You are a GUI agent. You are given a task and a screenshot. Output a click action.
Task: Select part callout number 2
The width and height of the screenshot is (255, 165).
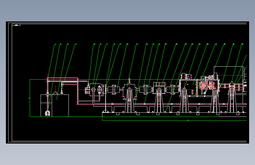(x=61, y=44)
